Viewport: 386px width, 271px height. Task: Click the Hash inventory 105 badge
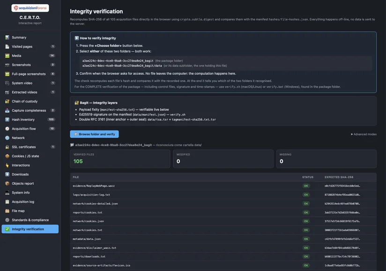coord(51,119)
